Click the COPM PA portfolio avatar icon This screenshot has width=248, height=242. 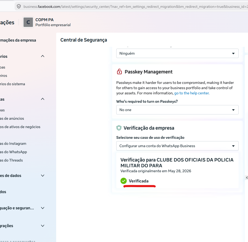[28, 22]
